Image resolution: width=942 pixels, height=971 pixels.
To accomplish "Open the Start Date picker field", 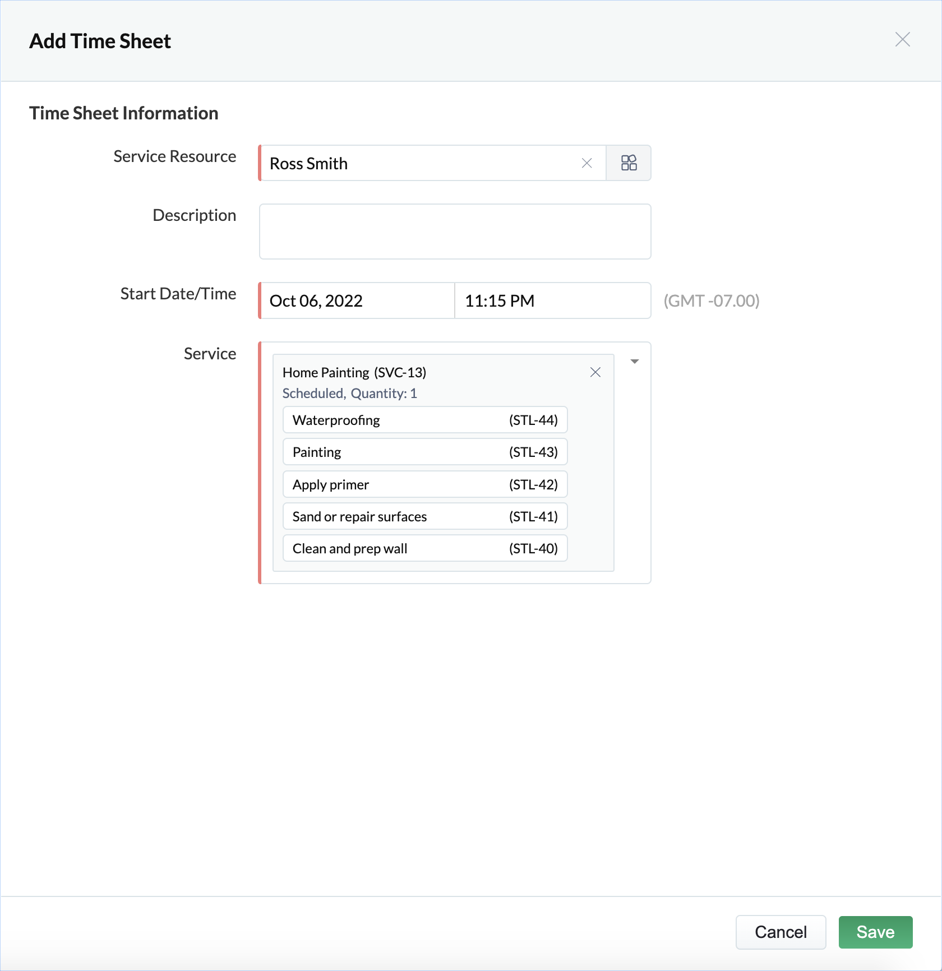I will [357, 301].
